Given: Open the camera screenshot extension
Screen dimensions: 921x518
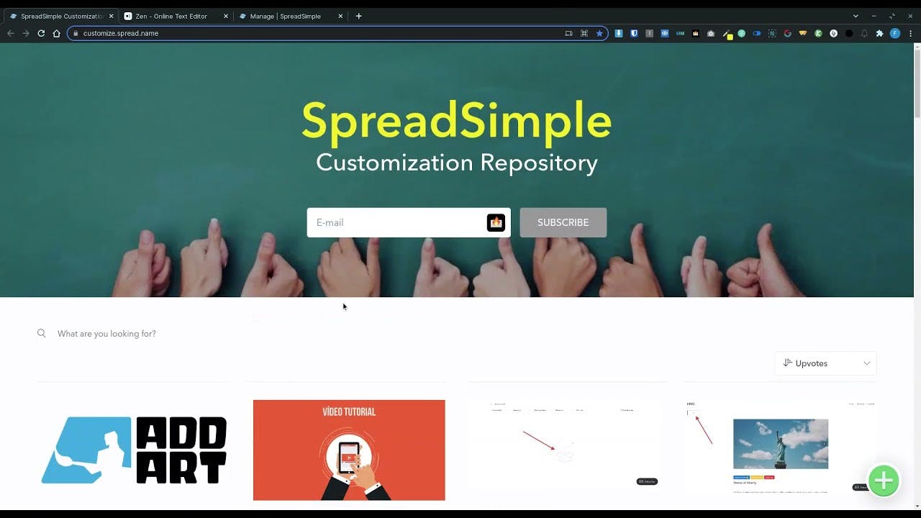Looking at the screenshot, I should [x=711, y=33].
